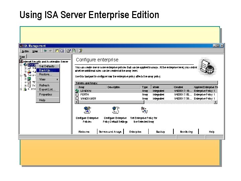The image size is (241, 181).
Task: Choose Restore... from context menu
Action: tap(48, 74)
